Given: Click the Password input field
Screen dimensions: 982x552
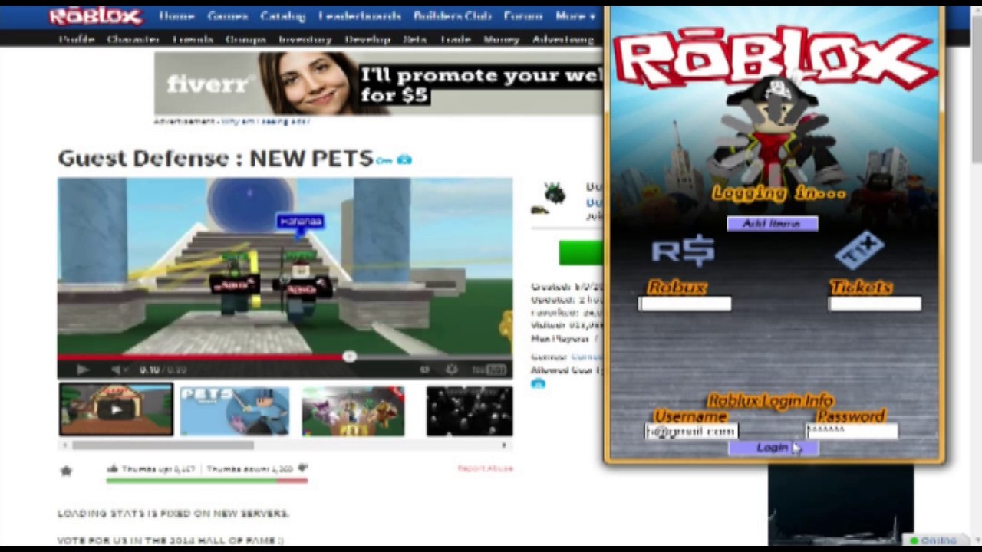Looking at the screenshot, I should [852, 432].
